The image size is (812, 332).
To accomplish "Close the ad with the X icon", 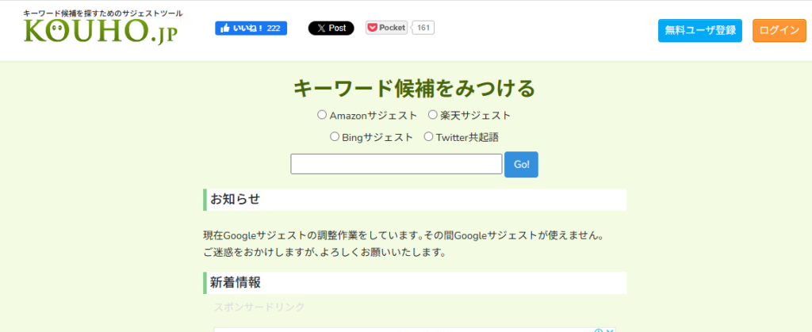I will pos(610,331).
